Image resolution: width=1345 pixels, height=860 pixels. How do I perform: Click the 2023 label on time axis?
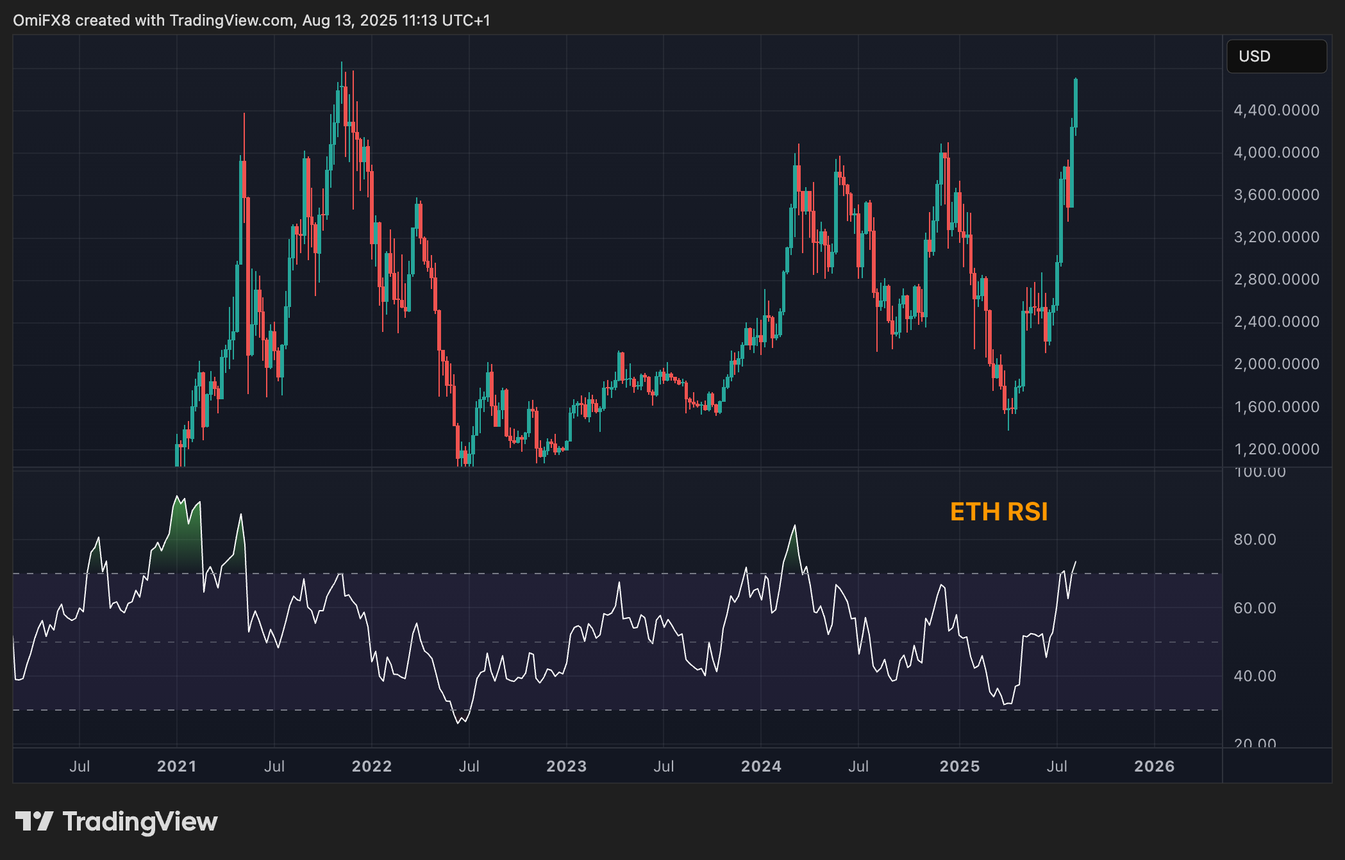point(567,766)
